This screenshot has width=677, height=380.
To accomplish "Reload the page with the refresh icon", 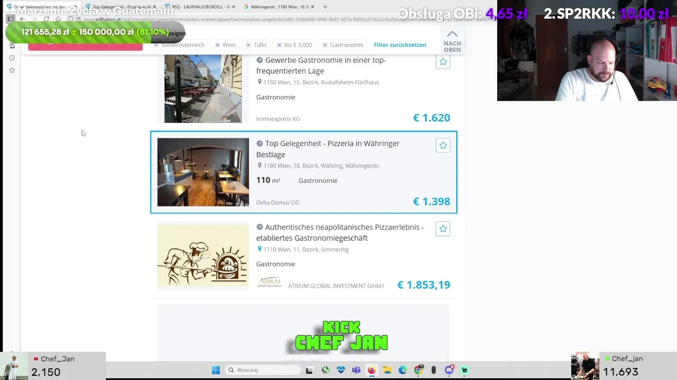I will (x=47, y=19).
